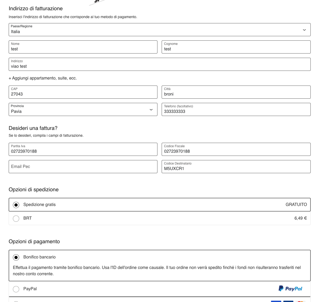
Task: Edit the CAP field with 27043
Action: pos(83,92)
